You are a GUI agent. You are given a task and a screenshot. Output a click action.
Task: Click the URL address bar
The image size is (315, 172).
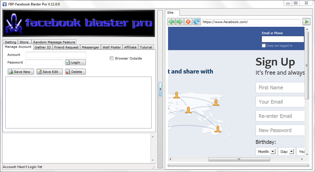point(251,22)
